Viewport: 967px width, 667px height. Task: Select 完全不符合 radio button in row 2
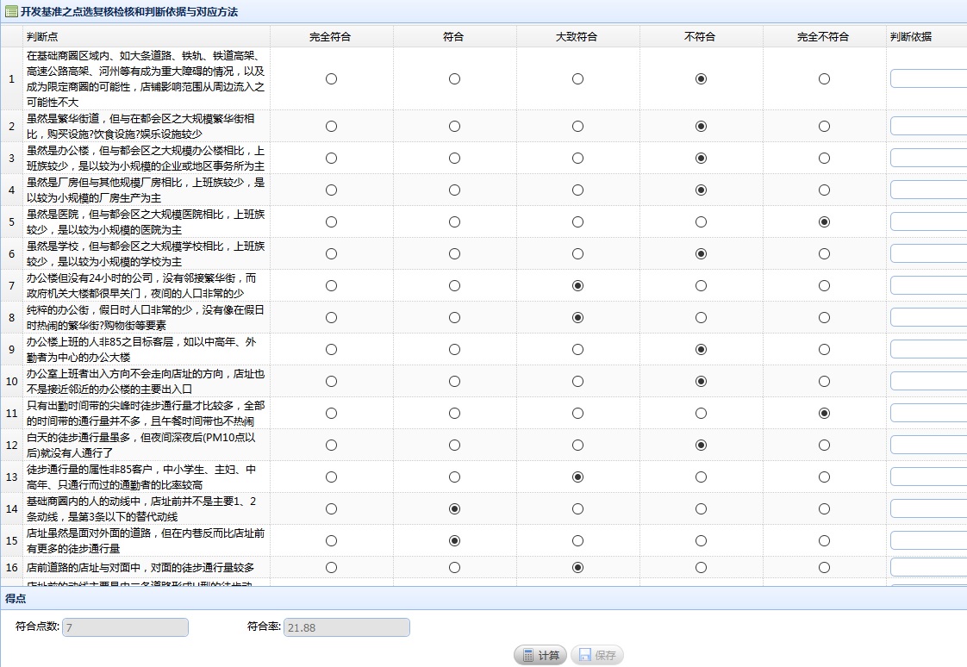825,126
